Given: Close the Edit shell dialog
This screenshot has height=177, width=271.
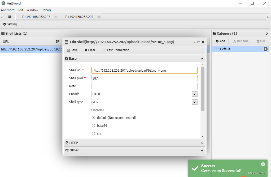Looking at the screenshot, I should point(203,42).
